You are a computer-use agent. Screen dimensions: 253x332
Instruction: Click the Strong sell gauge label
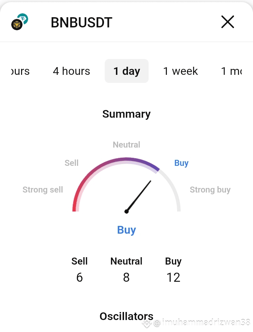coord(43,190)
